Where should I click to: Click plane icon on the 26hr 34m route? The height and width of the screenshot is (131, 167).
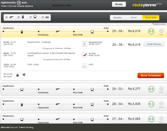58,104
